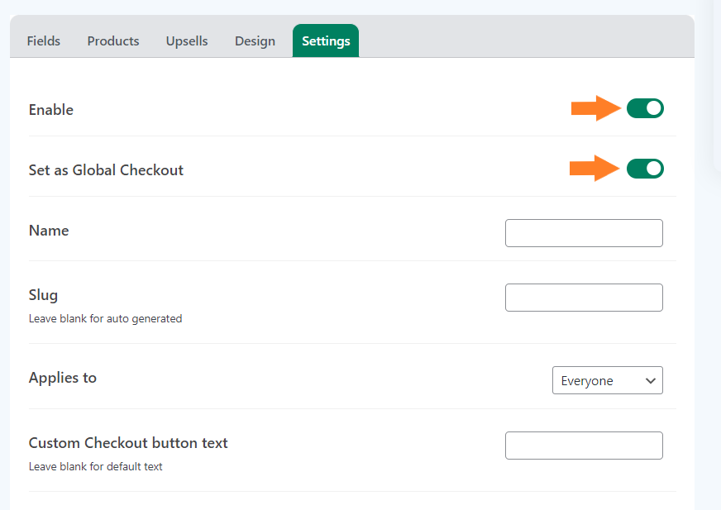Screen dimensions: 721x510
Task: Click the orange arrow beside Enable toggle
Action: tap(596, 108)
